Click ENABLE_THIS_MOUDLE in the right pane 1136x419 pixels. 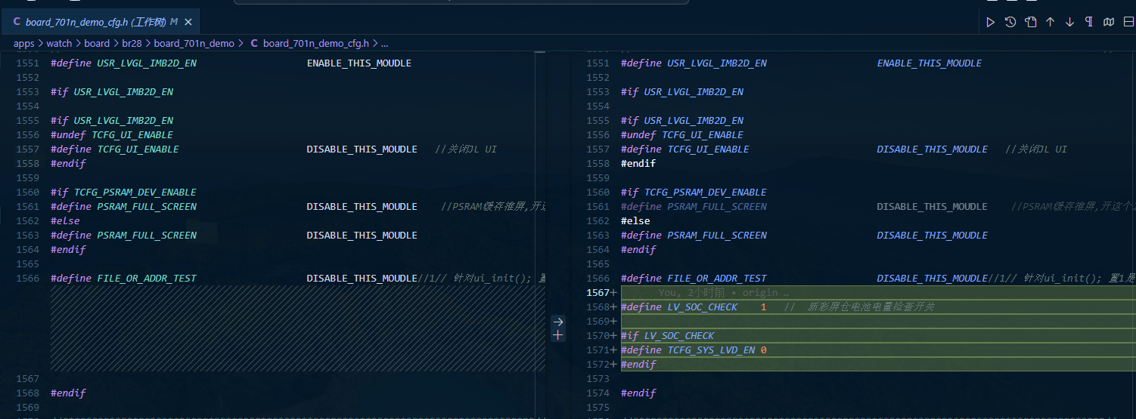pyautogui.click(x=930, y=63)
